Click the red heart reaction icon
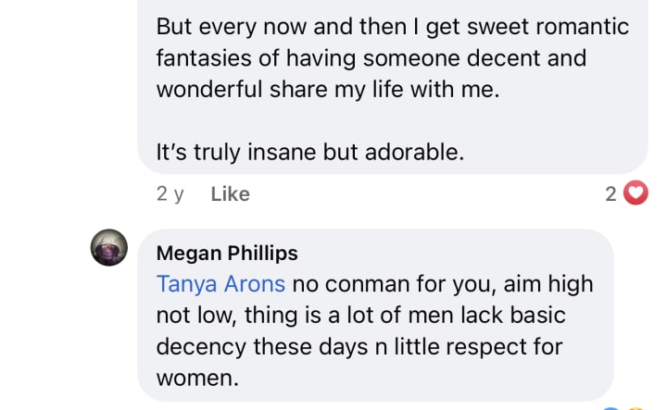 [635, 193]
